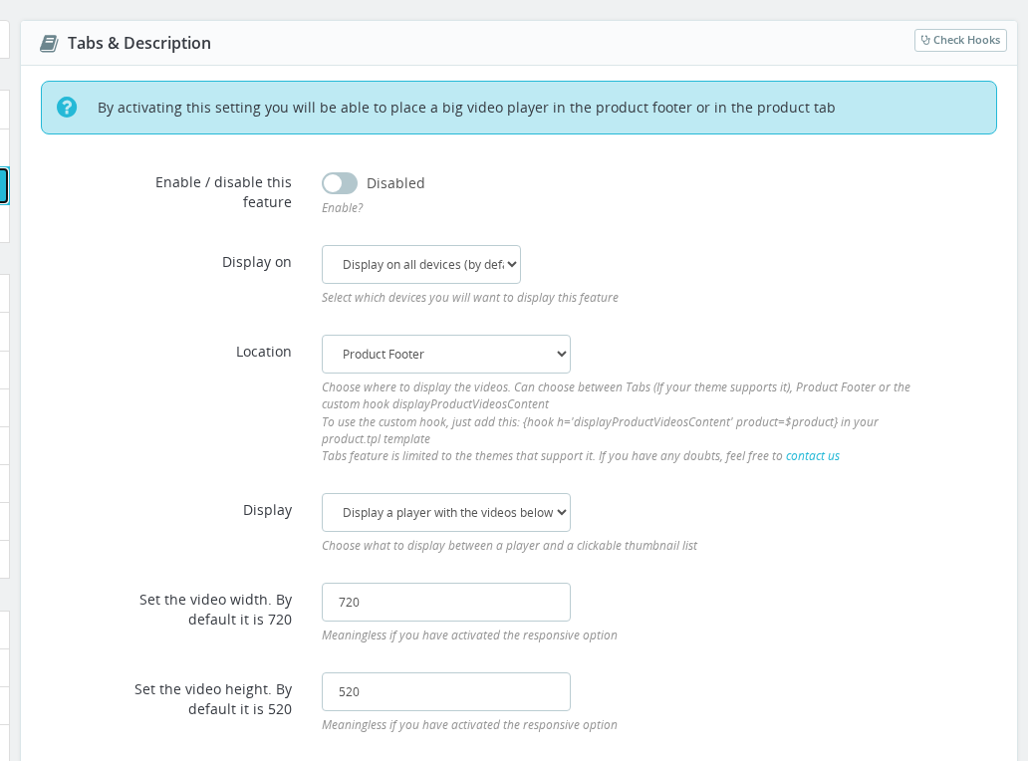Click the video height input field
1028x761 pixels.
446,691
